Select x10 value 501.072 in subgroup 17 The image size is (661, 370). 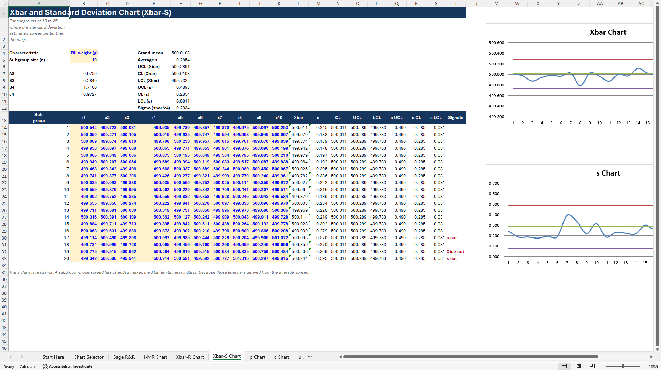click(x=279, y=238)
